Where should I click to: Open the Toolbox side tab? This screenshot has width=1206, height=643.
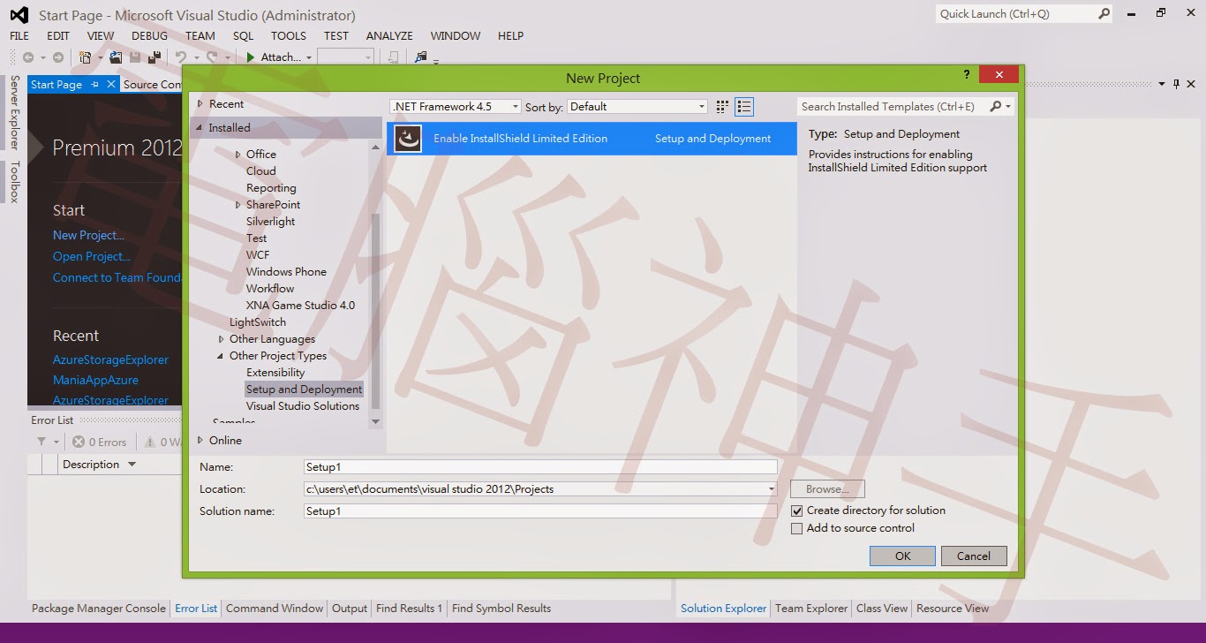14,182
